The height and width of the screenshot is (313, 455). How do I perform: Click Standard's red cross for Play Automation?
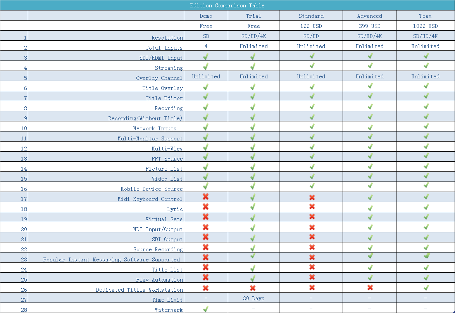[312, 277]
